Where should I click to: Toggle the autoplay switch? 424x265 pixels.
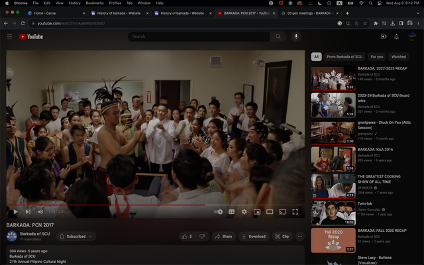click(219, 212)
